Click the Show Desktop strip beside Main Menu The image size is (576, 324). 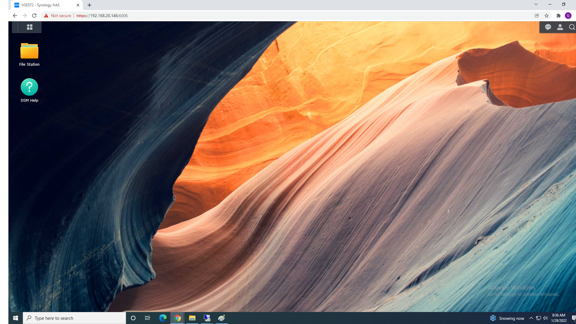[15, 27]
